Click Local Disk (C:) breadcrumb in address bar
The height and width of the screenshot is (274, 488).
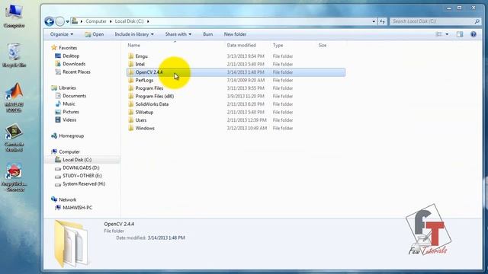129,21
